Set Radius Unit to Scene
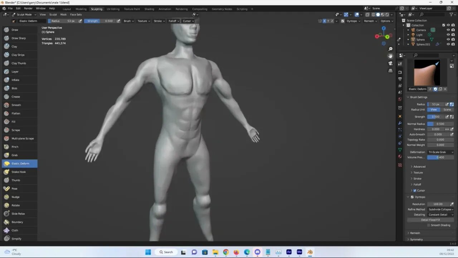 pos(447,110)
